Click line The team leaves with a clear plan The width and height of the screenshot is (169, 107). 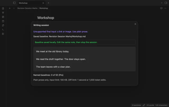tap(53, 67)
